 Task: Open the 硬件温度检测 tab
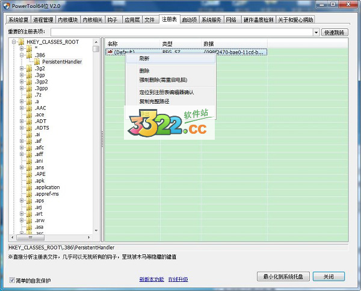pos(258,20)
